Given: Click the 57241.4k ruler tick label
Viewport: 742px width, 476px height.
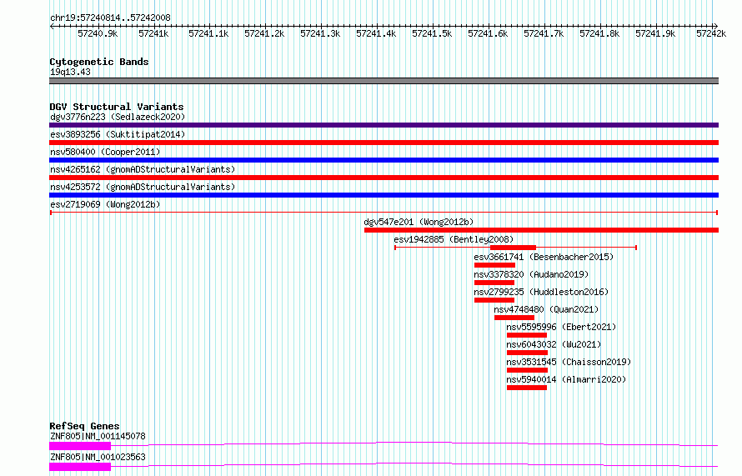Looking at the screenshot, I should pyautogui.click(x=376, y=33).
